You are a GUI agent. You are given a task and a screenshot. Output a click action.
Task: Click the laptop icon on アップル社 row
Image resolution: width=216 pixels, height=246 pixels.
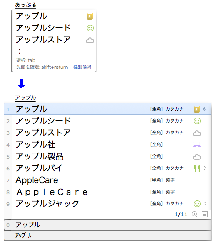[197, 144]
